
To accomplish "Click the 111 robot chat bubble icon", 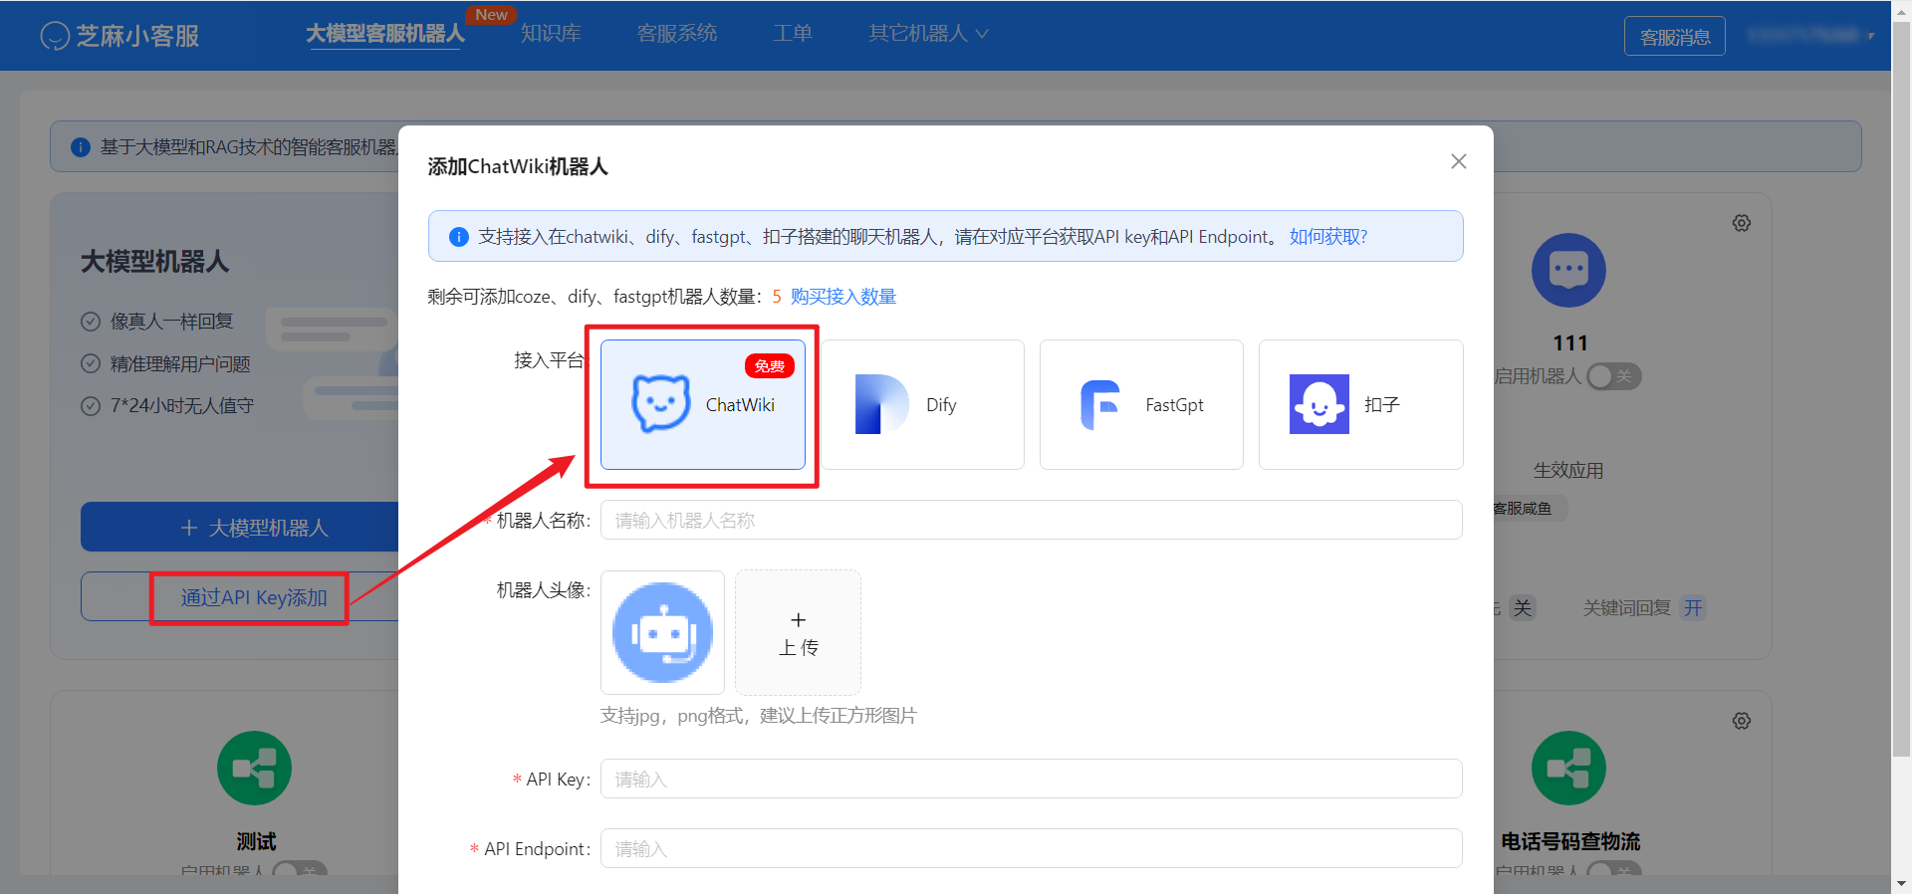I will tap(1568, 270).
